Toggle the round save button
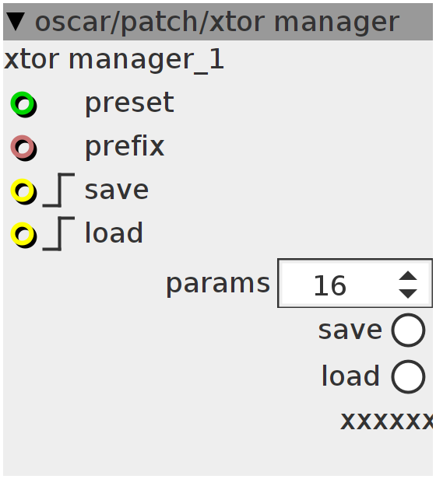The image size is (436, 479). (x=408, y=330)
